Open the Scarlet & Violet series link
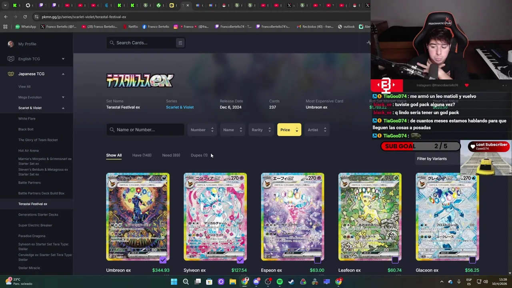 point(180,107)
